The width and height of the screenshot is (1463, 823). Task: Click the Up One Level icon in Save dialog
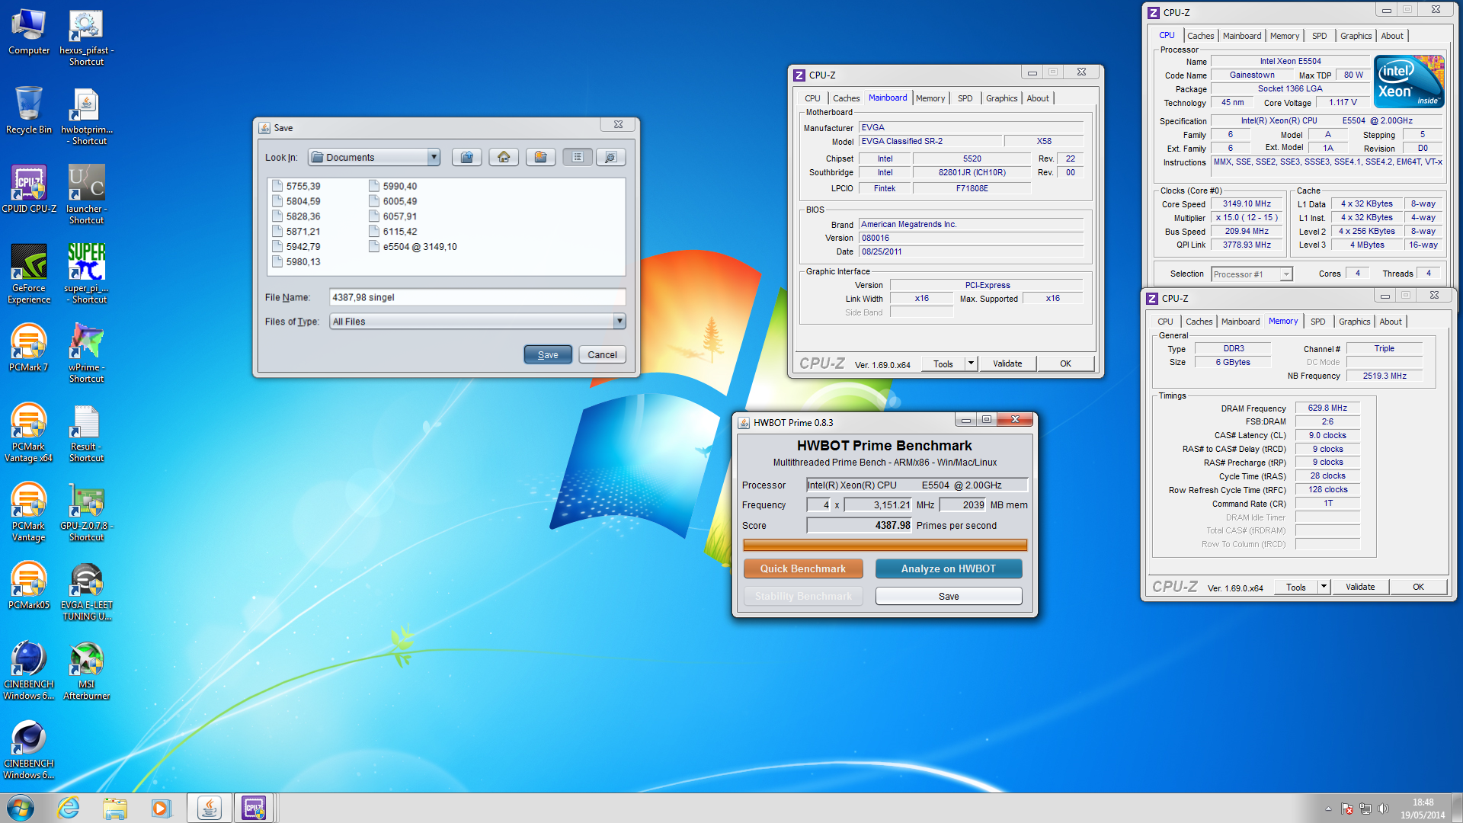click(x=466, y=157)
